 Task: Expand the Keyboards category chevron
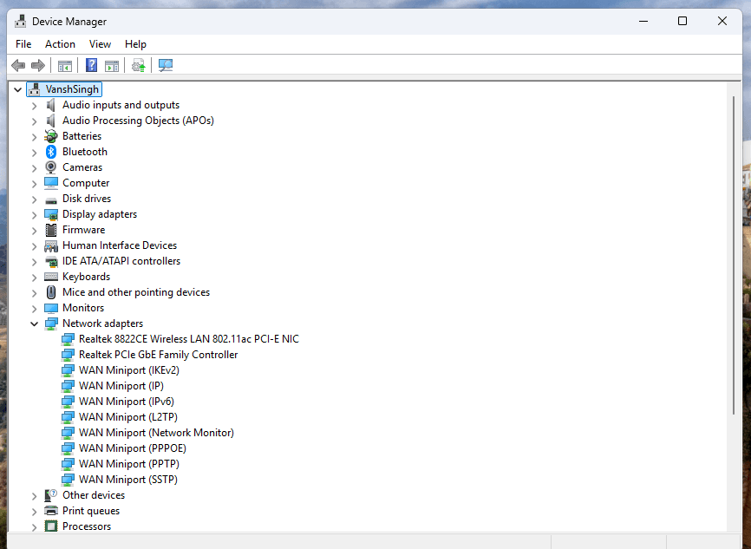[x=34, y=277]
